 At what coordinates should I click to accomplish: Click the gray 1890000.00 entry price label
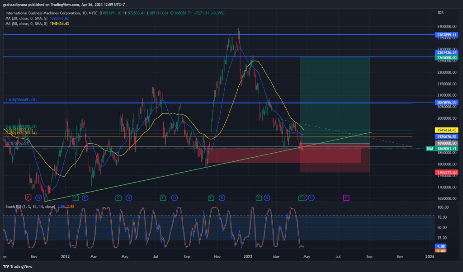tap(446, 143)
